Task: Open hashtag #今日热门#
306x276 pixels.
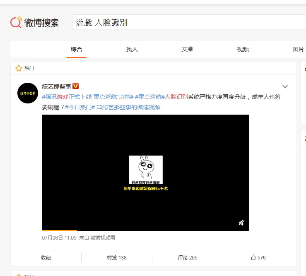Action: [x=80, y=107]
